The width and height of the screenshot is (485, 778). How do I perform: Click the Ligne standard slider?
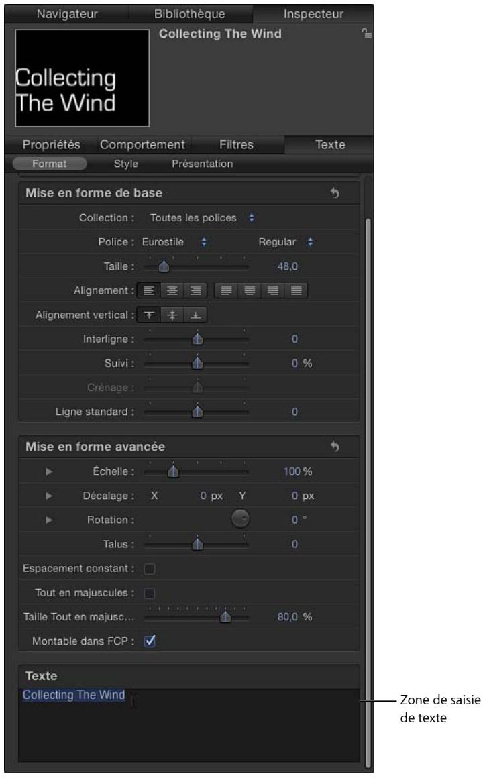click(197, 412)
